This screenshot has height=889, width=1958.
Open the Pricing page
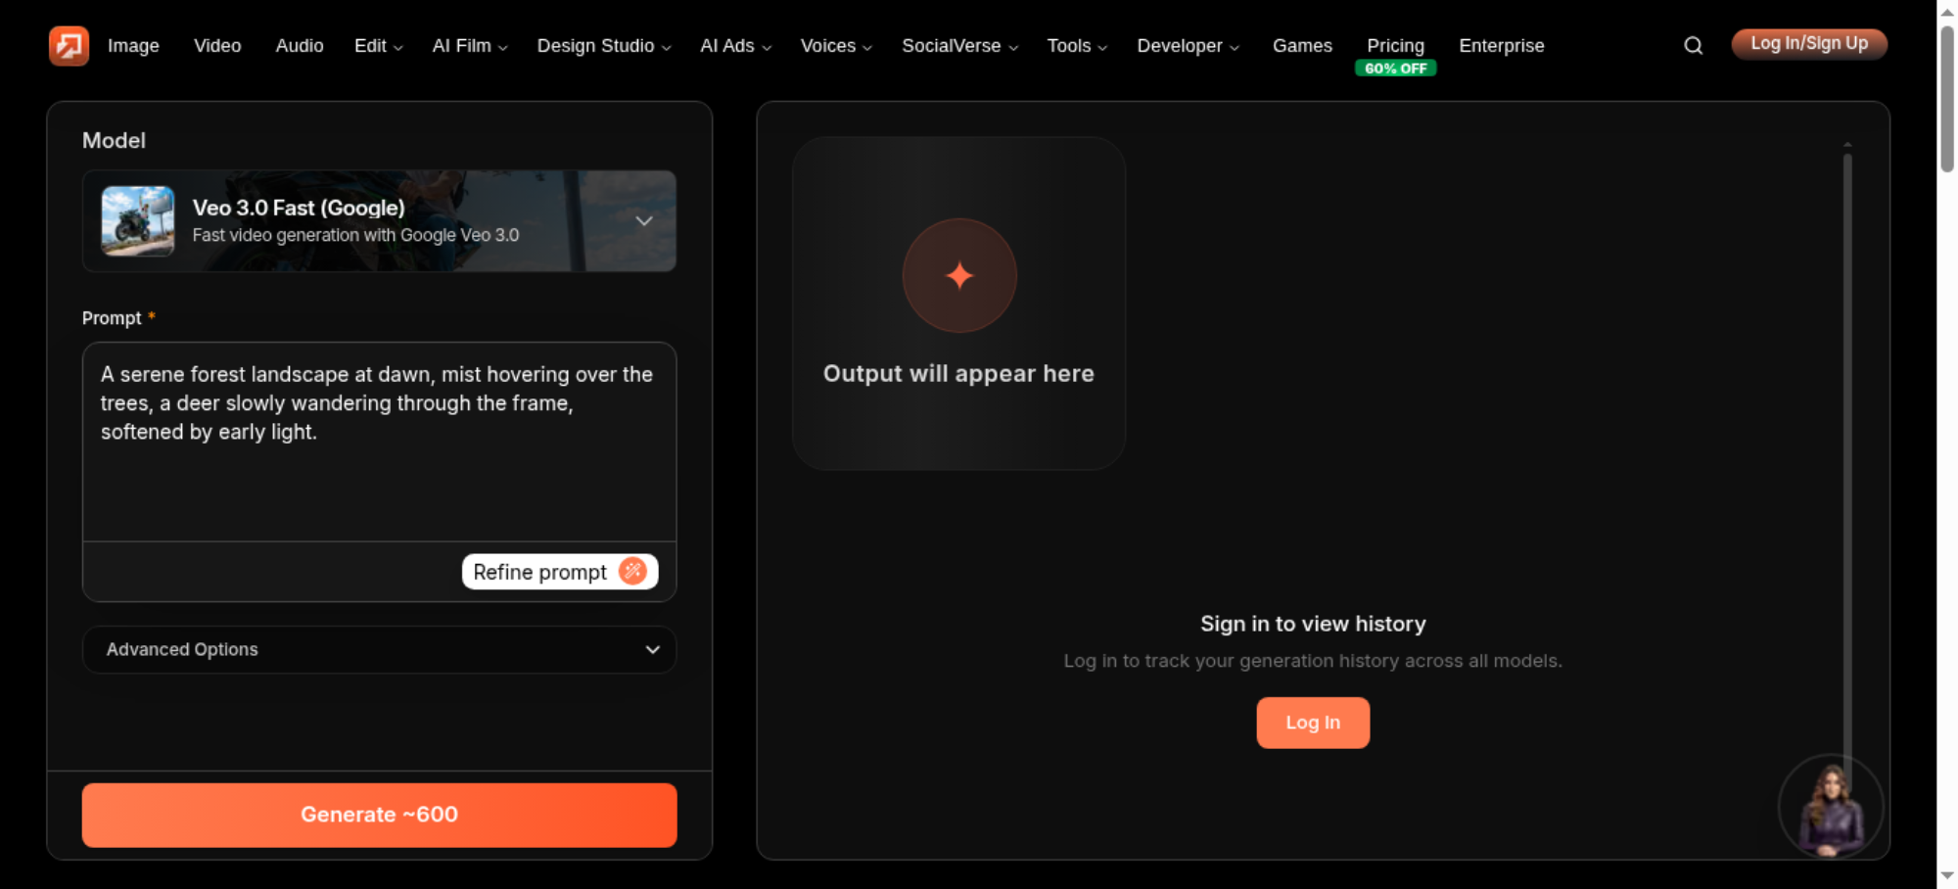point(1395,45)
